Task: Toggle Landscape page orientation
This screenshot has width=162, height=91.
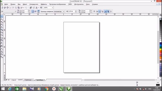Action: click(35, 11)
